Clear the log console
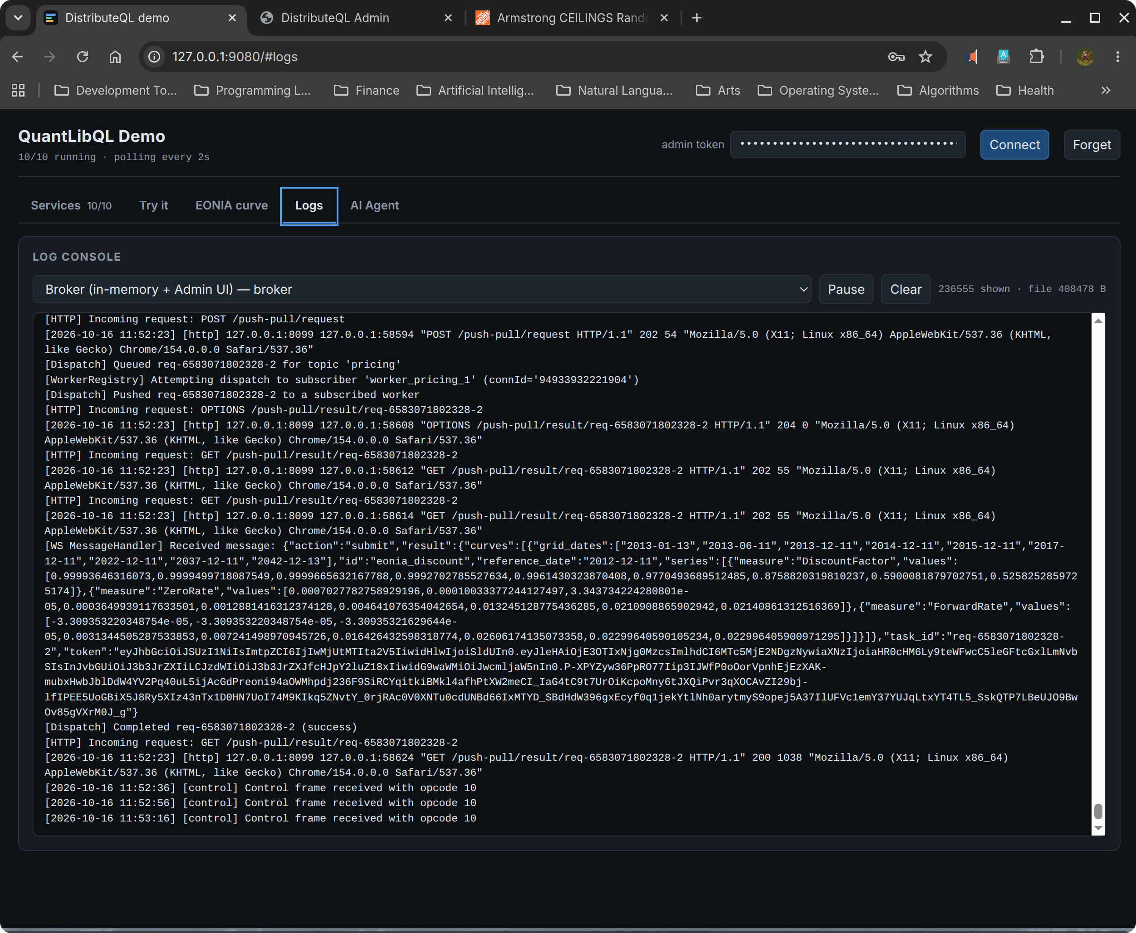The image size is (1136, 933). coord(906,289)
